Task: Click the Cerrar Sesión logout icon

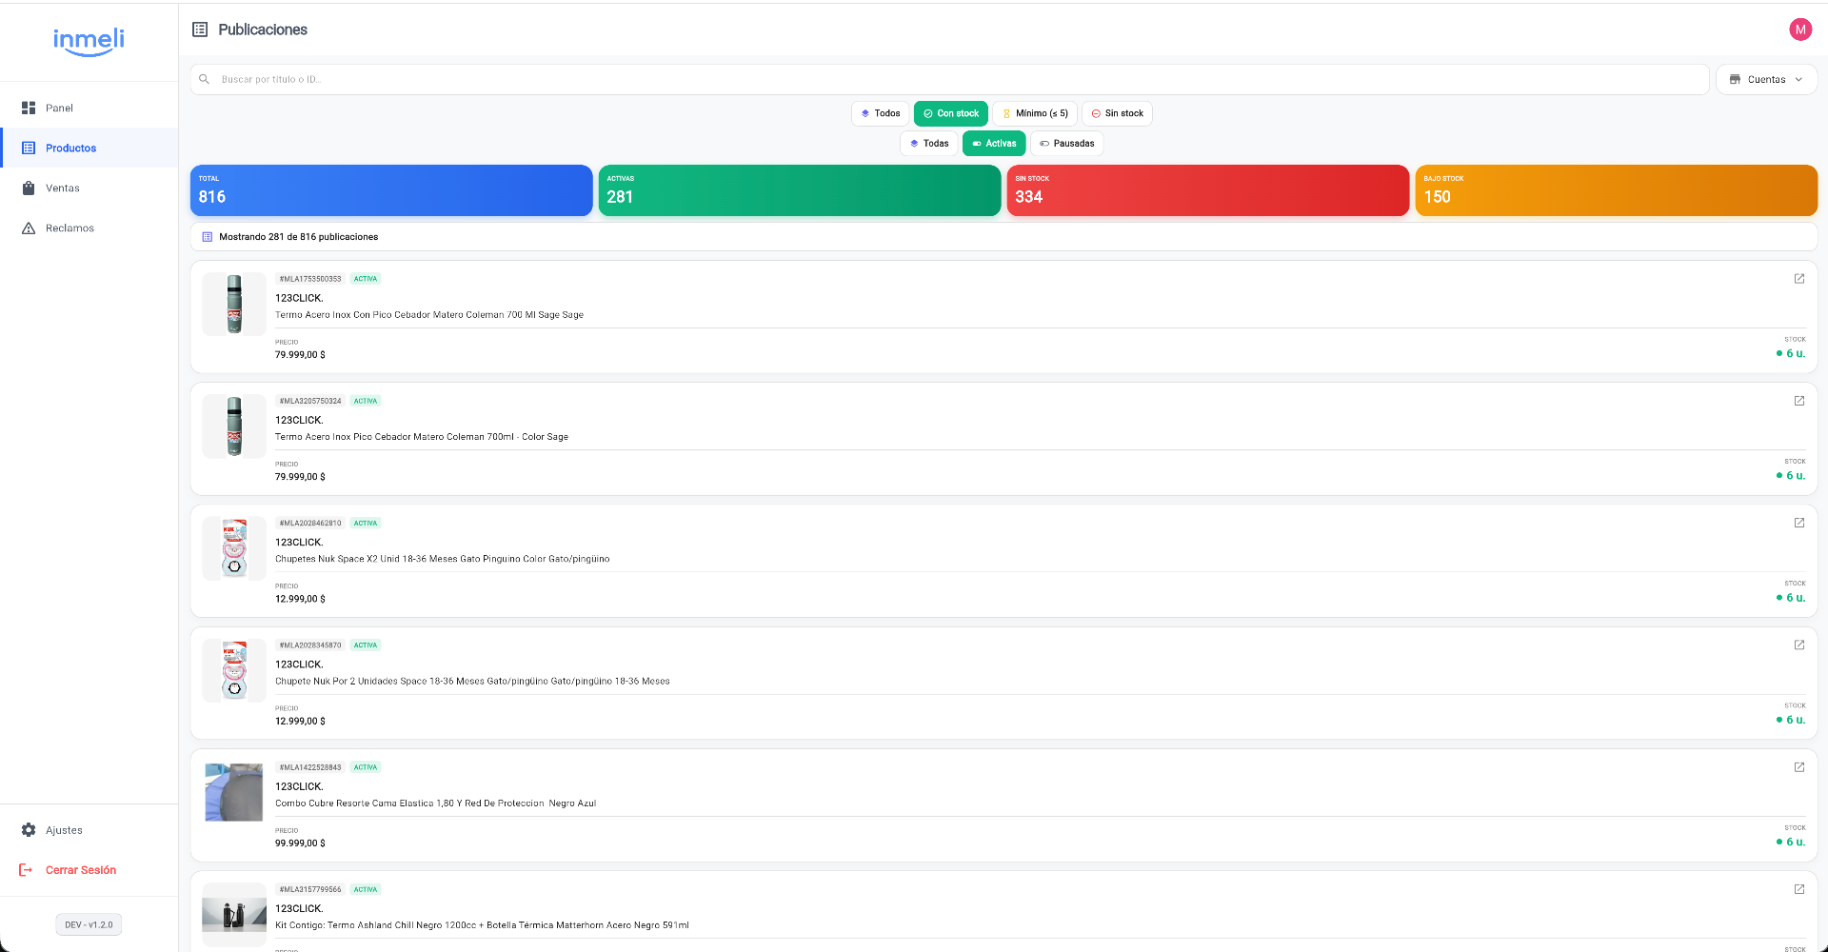Action: 26,870
